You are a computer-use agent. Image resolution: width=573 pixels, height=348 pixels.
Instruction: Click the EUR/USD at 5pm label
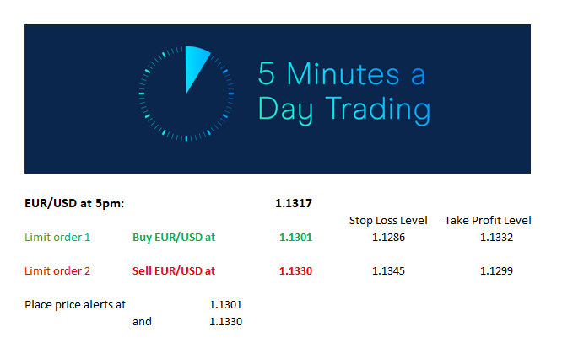coord(74,203)
